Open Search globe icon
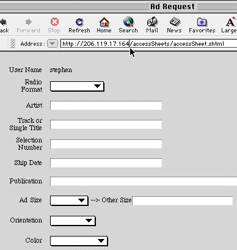 click(128, 22)
